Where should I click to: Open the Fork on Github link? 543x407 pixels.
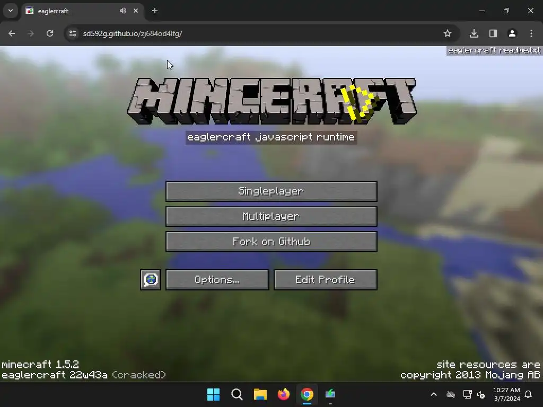271,242
